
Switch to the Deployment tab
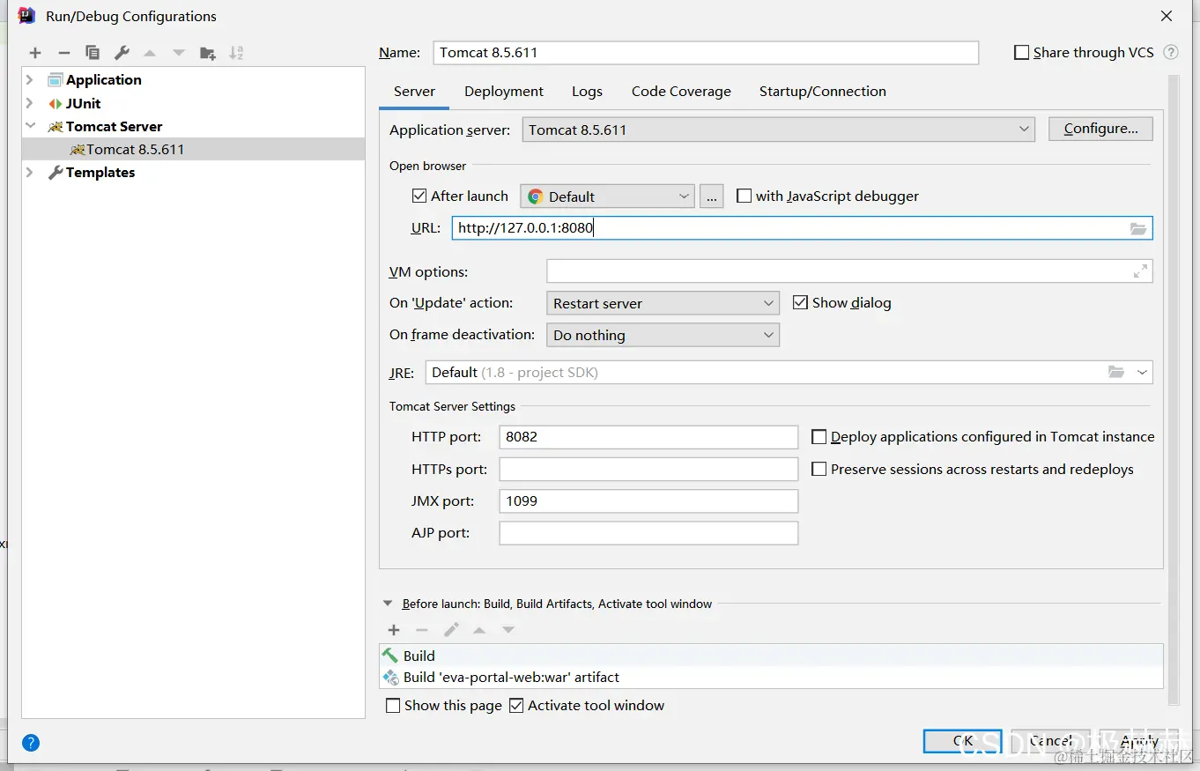pos(504,92)
